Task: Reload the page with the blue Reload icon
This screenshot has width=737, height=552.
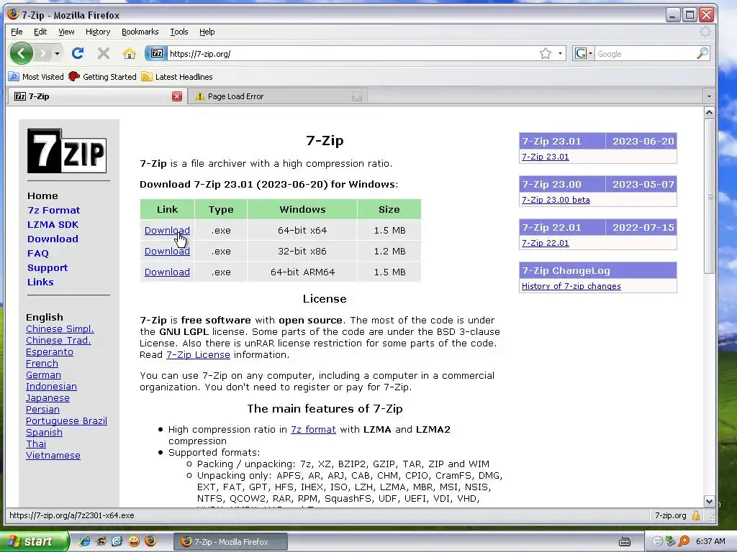Action: 78,53
